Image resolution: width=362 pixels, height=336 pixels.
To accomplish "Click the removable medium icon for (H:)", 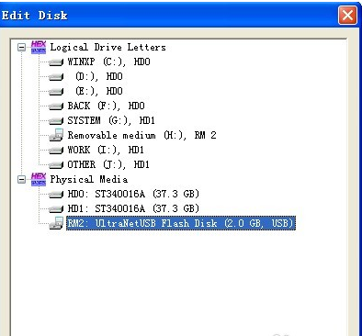I will 56,135.
